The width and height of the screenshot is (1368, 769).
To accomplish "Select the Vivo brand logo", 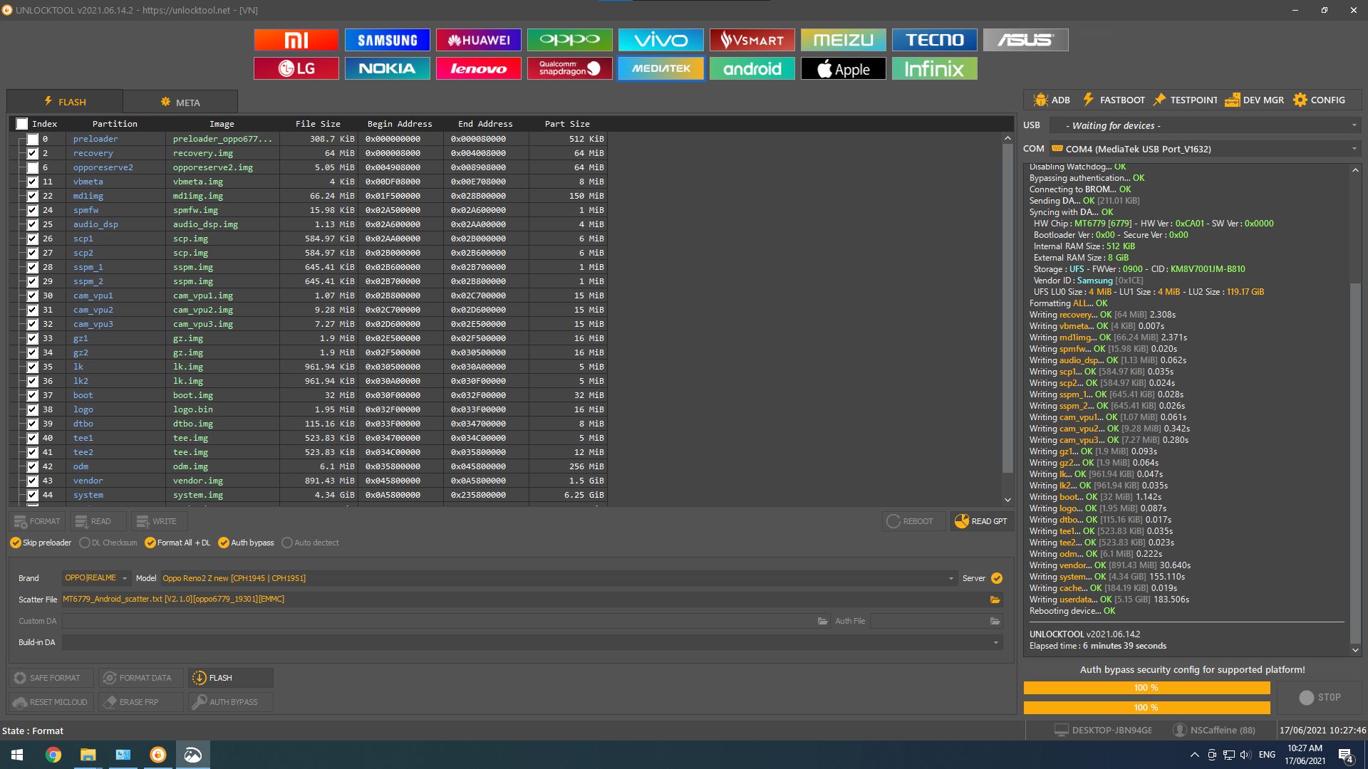I will pyautogui.click(x=661, y=40).
